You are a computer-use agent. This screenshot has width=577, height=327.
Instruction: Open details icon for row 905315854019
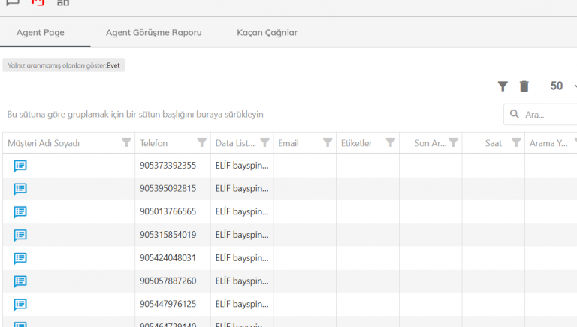20,235
